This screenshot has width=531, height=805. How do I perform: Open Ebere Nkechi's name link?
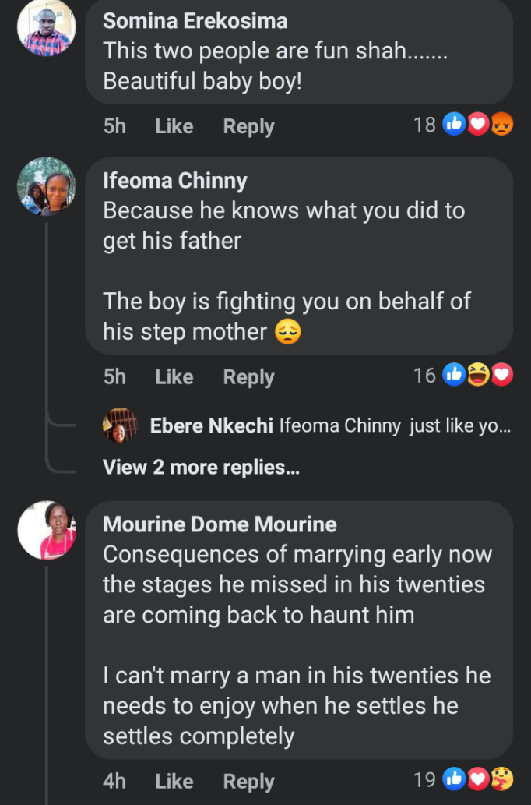(x=211, y=426)
